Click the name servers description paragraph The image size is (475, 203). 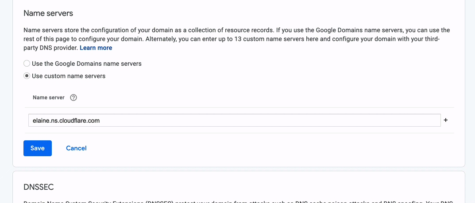[236, 39]
